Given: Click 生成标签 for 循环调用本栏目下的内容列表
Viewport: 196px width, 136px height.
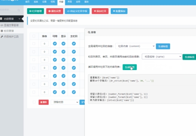Looking at the screenshot, I should (x=130, y=67).
